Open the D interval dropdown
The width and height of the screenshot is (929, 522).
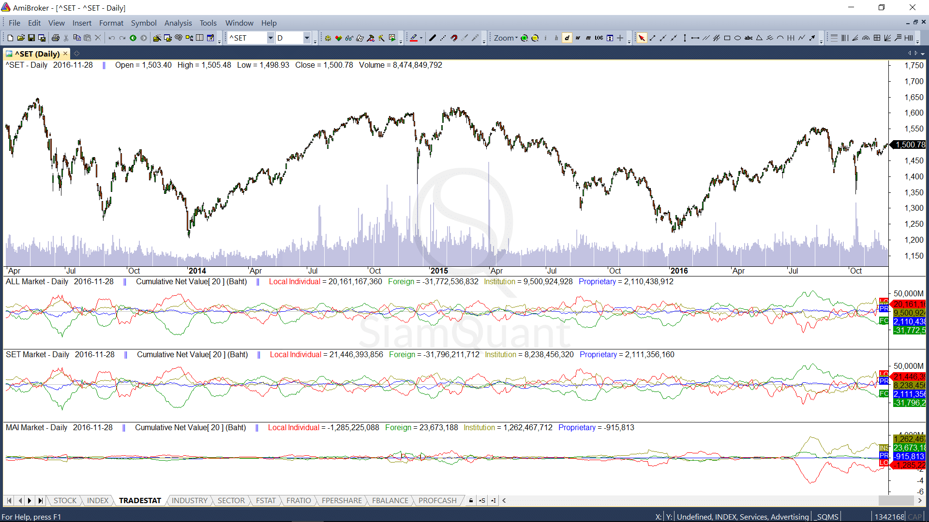[307, 38]
